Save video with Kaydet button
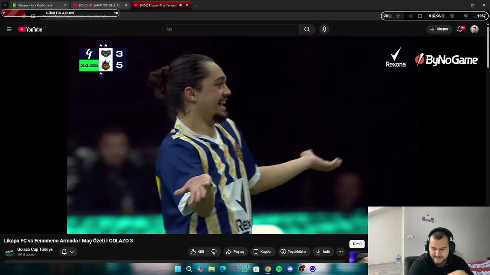Image resolution: width=490 pixels, height=275 pixels. tap(262, 252)
